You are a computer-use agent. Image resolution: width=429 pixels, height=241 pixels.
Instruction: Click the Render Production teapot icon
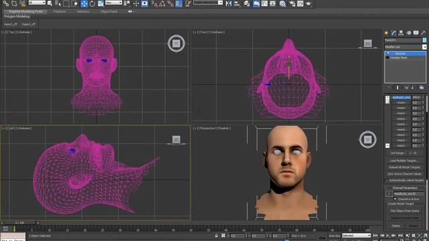[x=308, y=3]
